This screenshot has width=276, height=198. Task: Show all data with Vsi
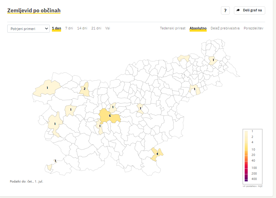pyautogui.click(x=108, y=28)
